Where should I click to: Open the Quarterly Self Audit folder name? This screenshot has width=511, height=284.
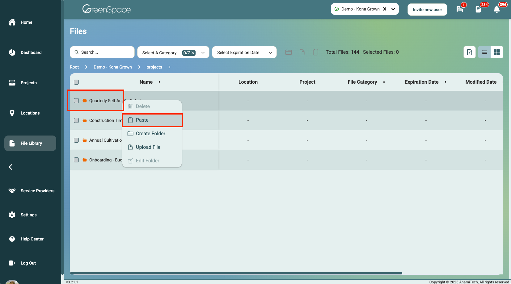tap(106, 101)
